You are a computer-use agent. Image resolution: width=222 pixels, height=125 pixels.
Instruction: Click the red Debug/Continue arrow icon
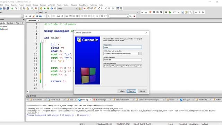tap(84, 8)
